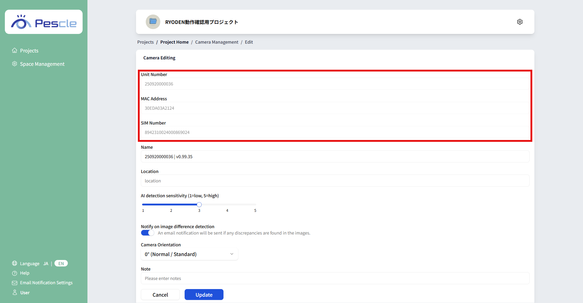Open the Camera Orientation dropdown

pos(189,254)
